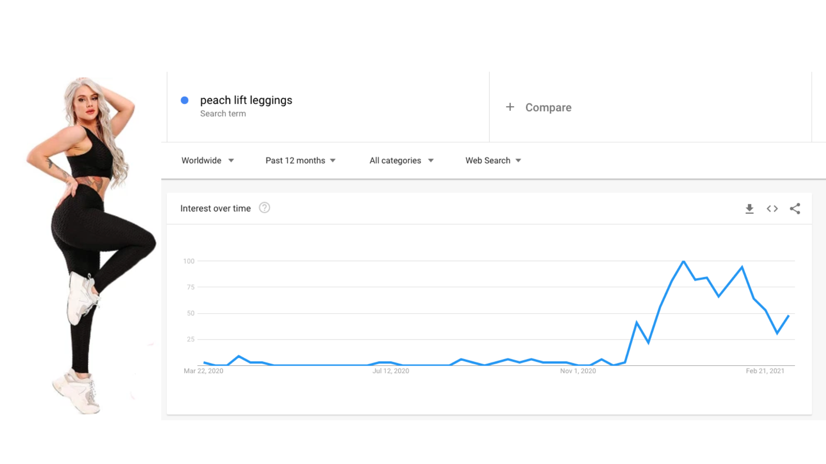Click the Mar 22, 2020 axis label
This screenshot has width=826, height=464.
pos(203,371)
